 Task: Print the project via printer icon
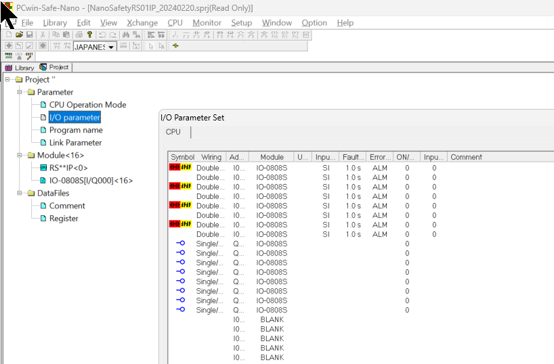79,35
